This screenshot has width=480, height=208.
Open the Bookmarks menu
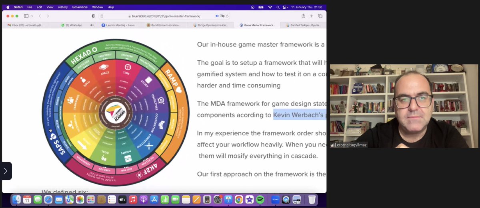point(80,7)
